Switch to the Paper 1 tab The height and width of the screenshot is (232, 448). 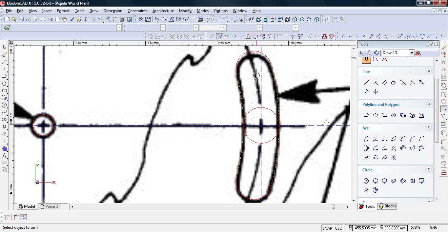tap(51, 206)
